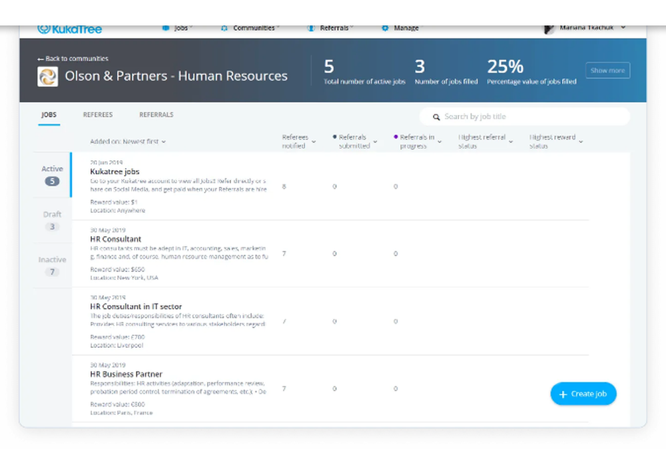Viewport: 666px width, 449px height.
Task: Open the Referees notified column dropdown
Action: click(x=314, y=142)
